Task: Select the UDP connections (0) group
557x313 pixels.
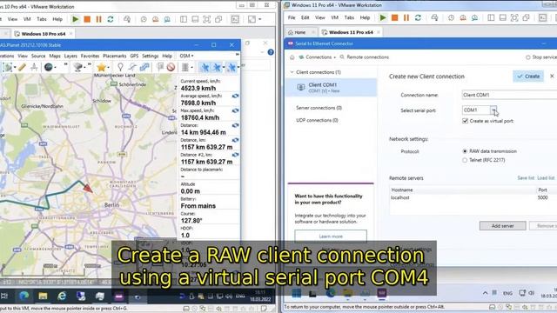Action: 317,120
